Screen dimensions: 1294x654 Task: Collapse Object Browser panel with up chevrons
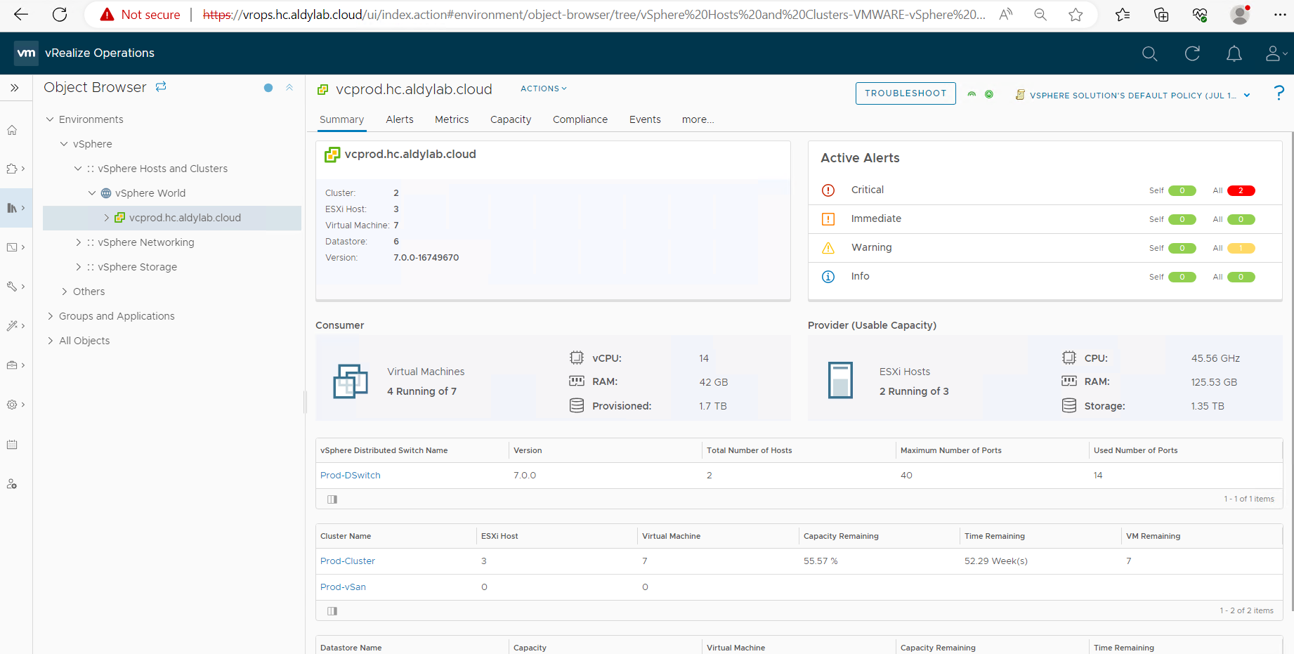click(289, 88)
